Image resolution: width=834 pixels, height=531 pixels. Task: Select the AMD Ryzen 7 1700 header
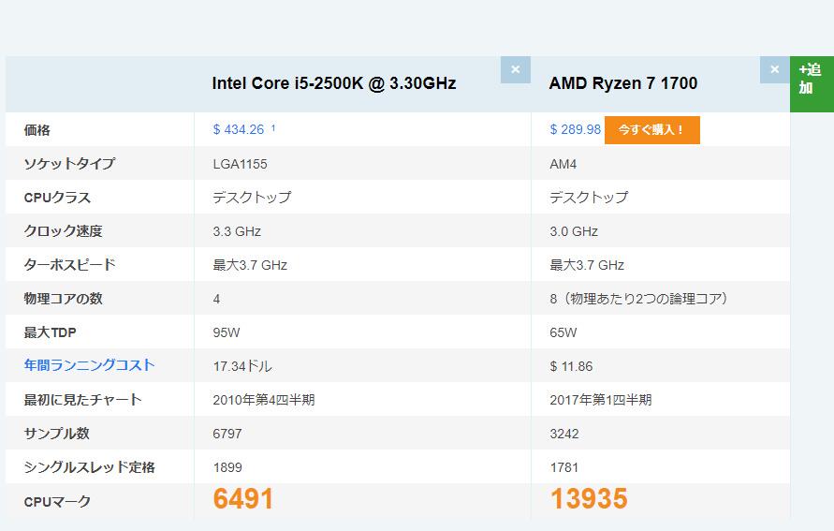point(623,83)
